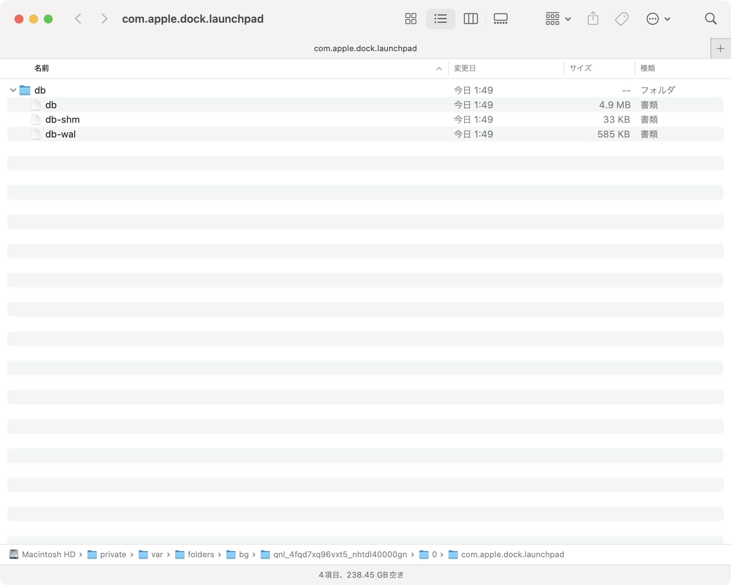Open Finder search

(711, 19)
